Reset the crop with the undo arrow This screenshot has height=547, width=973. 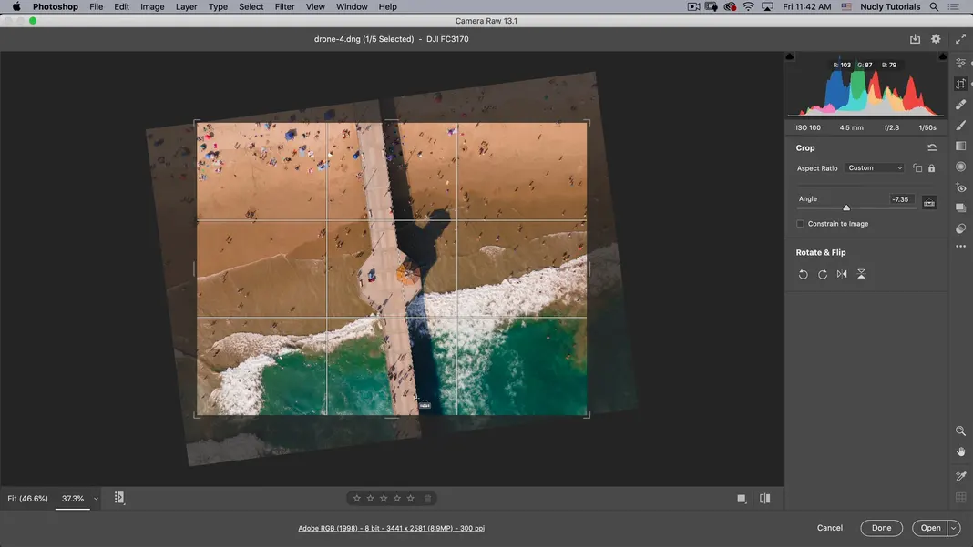coord(931,147)
